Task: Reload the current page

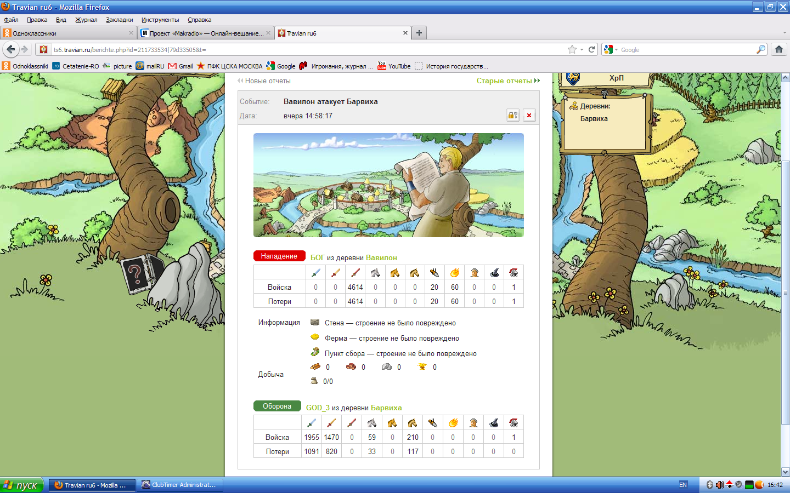Action: (592, 49)
